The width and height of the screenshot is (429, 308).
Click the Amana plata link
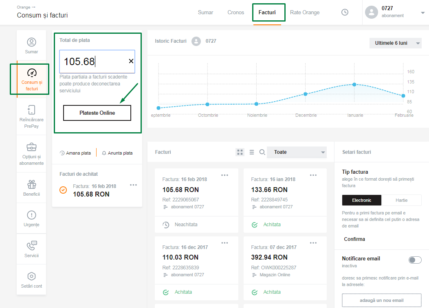click(75, 153)
